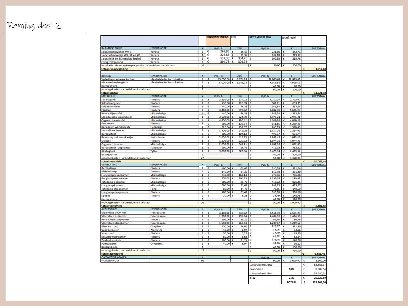Image resolution: width=408 pixels, height=306 pixels.
Task: Select the orange CONSUMENTEN PRIJS header cell
Action: (x=218, y=41)
